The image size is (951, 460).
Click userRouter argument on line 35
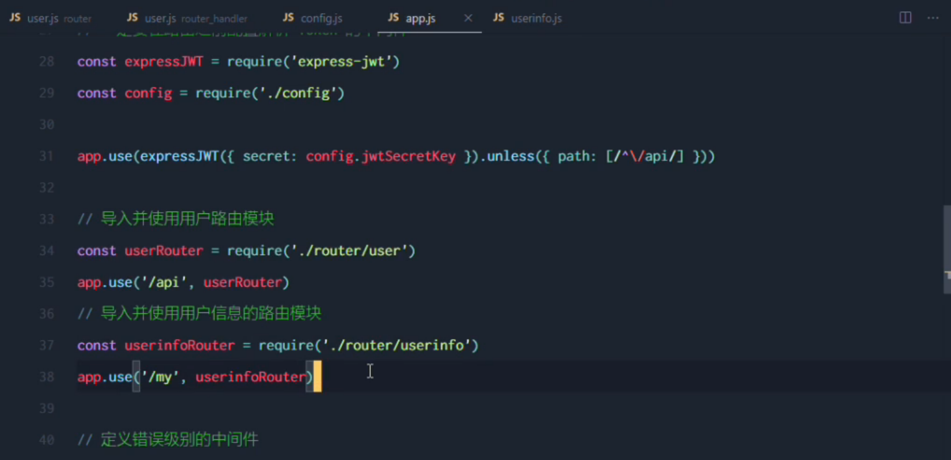(243, 283)
